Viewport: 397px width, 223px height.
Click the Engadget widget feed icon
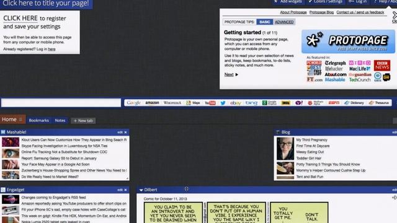tap(3, 190)
